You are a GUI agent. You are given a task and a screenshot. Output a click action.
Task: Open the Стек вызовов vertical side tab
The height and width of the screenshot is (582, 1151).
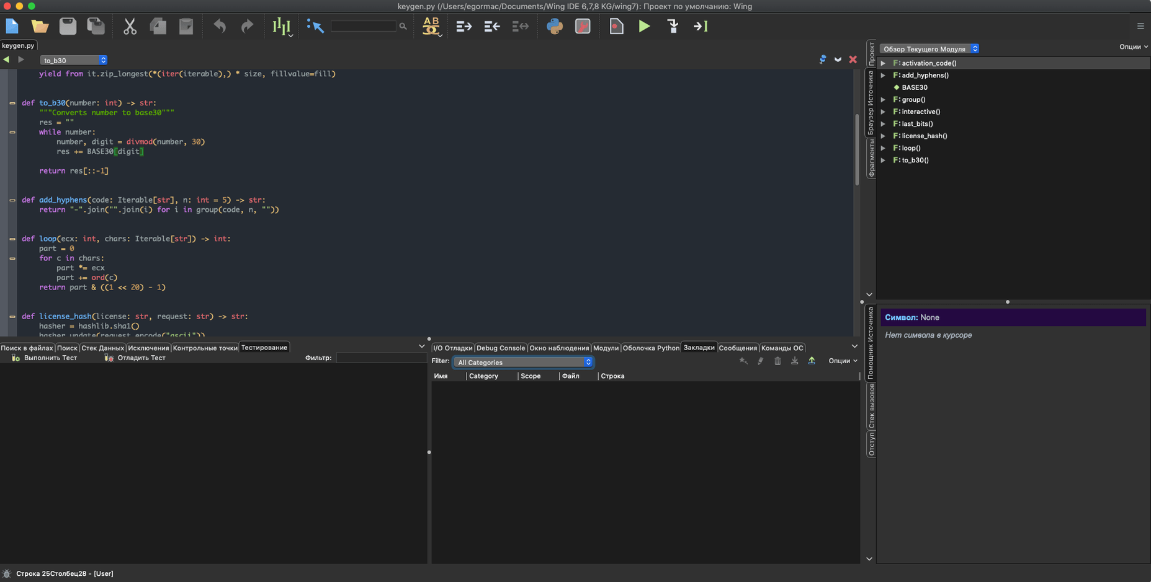(871, 406)
